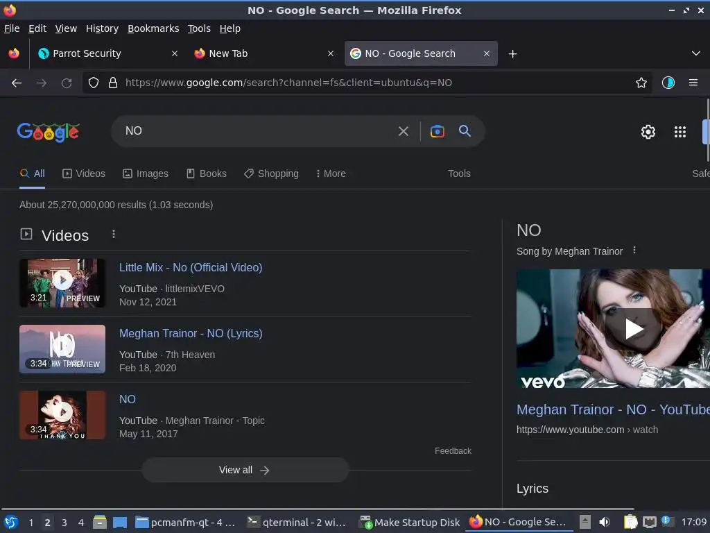Play the Meghan Trainor vevo video
The height and width of the screenshot is (533, 710).
pos(633,329)
